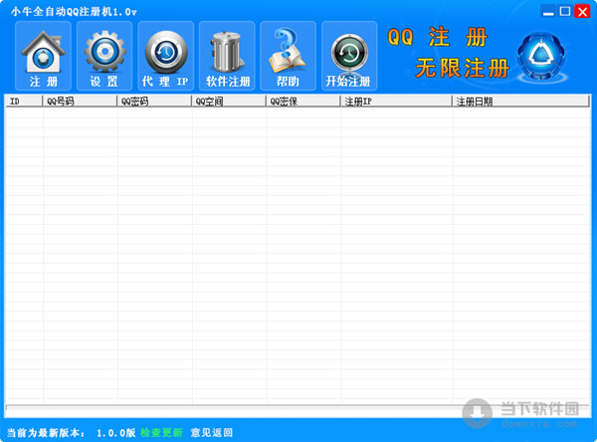Click the 当前为最新版本 status text

[x=46, y=432]
